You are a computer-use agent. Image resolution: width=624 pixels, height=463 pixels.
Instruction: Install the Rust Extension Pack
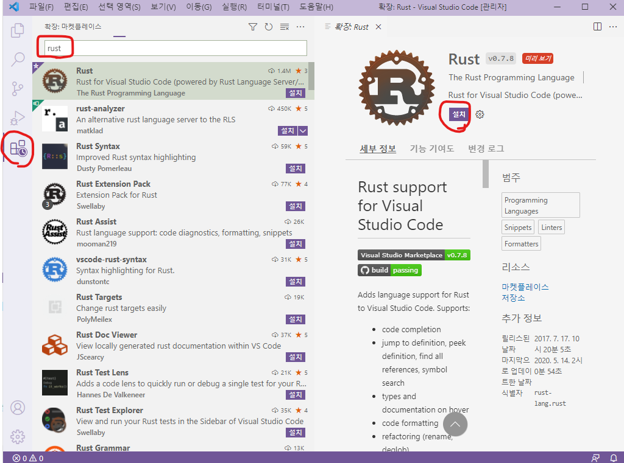296,206
